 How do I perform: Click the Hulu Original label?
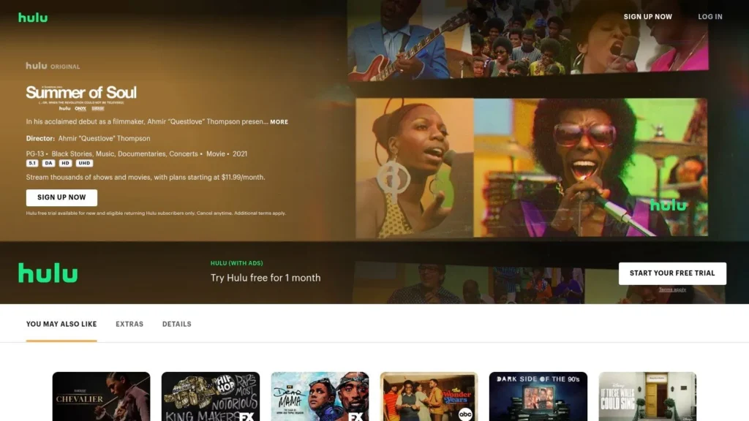[53, 66]
